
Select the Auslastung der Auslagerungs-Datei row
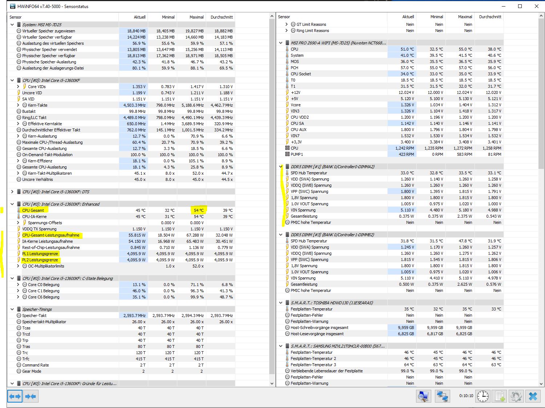pyautogui.click(x=121, y=68)
